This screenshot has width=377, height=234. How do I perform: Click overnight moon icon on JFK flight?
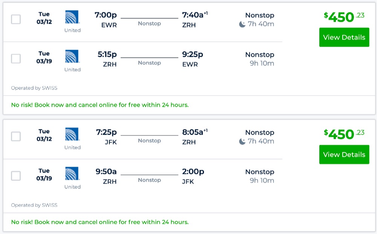(x=242, y=141)
